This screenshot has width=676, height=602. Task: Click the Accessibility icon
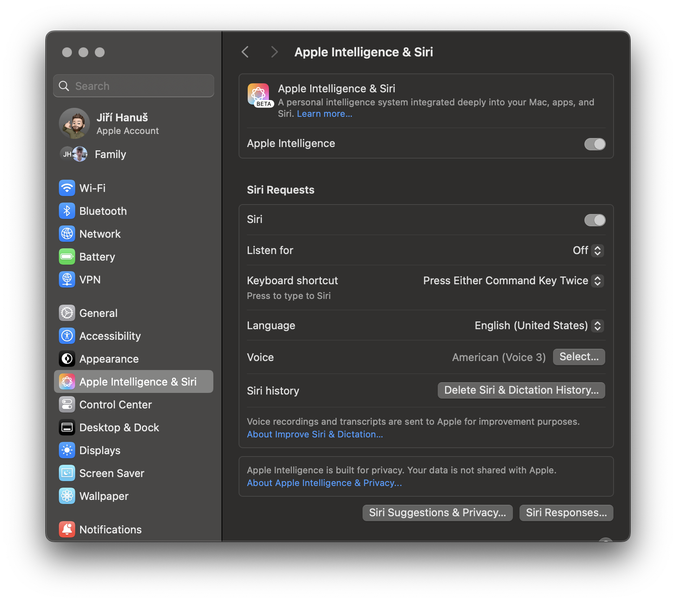67,336
